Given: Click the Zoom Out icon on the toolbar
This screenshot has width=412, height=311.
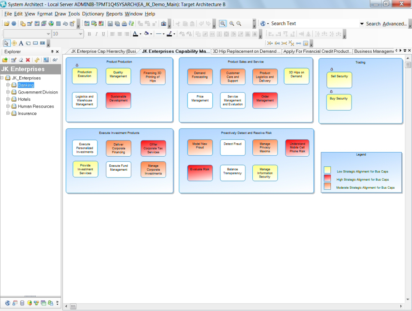Looking at the screenshot, I should coord(239,24).
